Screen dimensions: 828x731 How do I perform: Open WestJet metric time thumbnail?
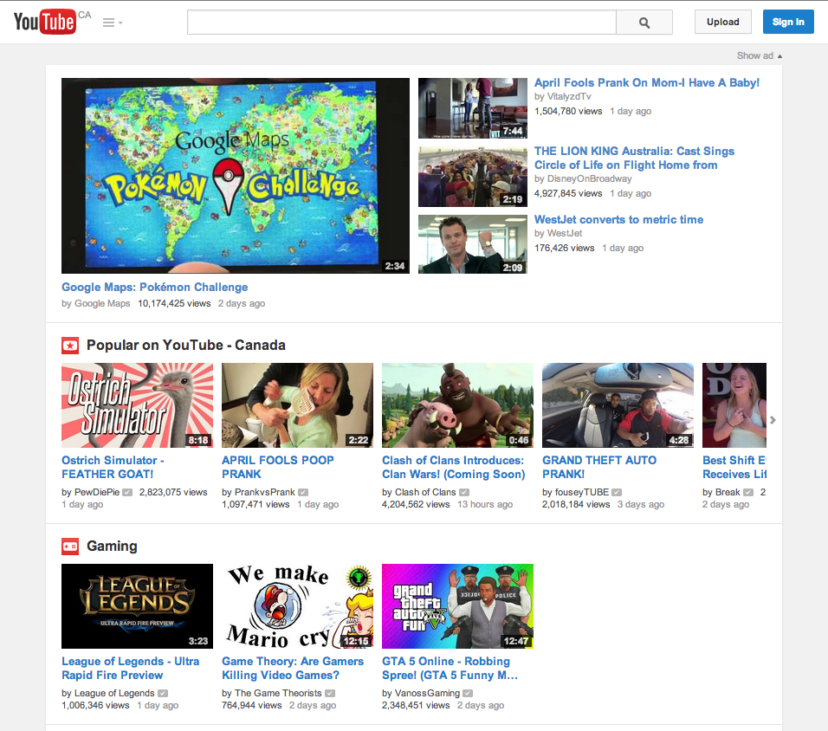coord(473,244)
